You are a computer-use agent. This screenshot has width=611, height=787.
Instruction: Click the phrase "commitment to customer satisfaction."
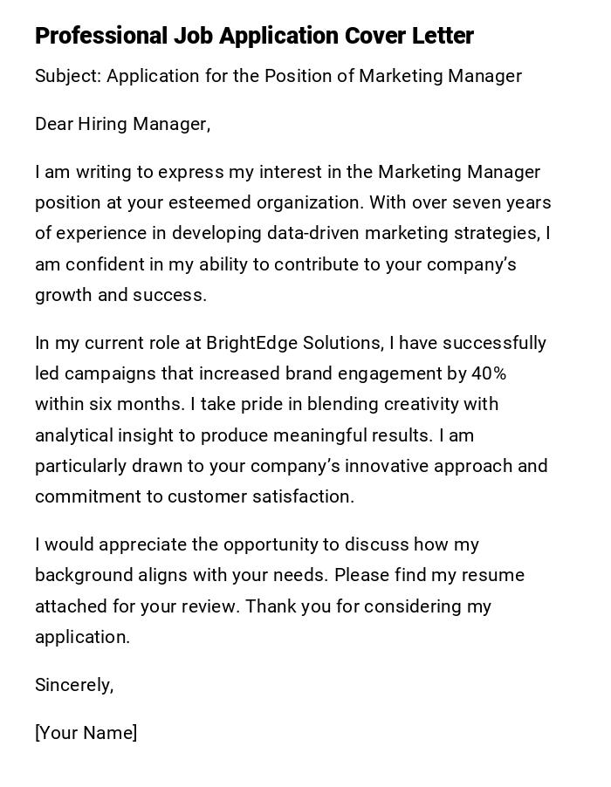pyautogui.click(x=195, y=496)
